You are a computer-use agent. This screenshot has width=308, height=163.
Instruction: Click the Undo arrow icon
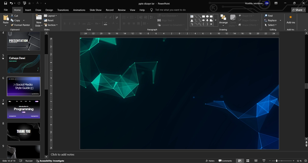11,3
